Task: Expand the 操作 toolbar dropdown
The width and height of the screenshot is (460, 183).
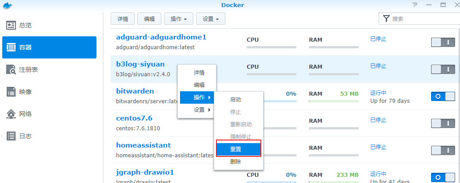Action: pos(178,19)
